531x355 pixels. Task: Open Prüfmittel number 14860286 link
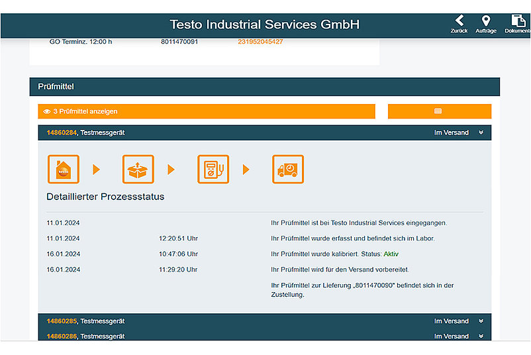click(62, 336)
